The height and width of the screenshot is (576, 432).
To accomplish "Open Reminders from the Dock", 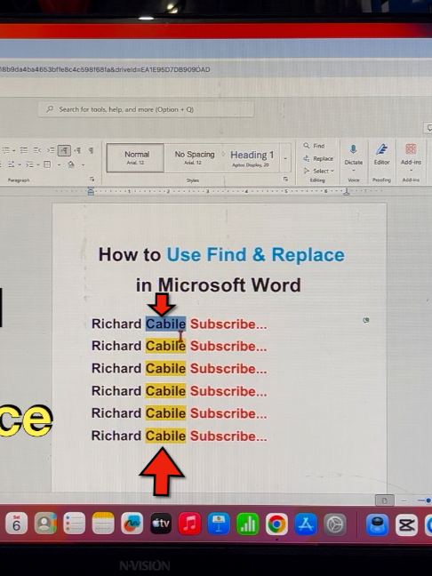I will coord(74,524).
